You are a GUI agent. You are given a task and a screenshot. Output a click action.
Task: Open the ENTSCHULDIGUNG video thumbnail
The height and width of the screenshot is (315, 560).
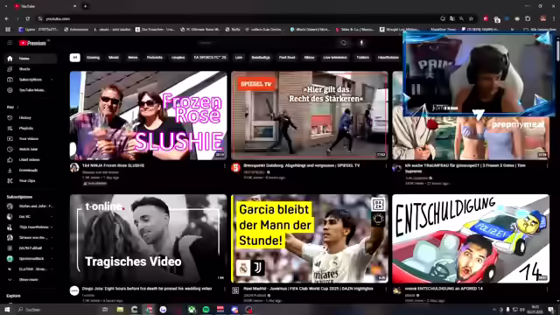point(471,239)
